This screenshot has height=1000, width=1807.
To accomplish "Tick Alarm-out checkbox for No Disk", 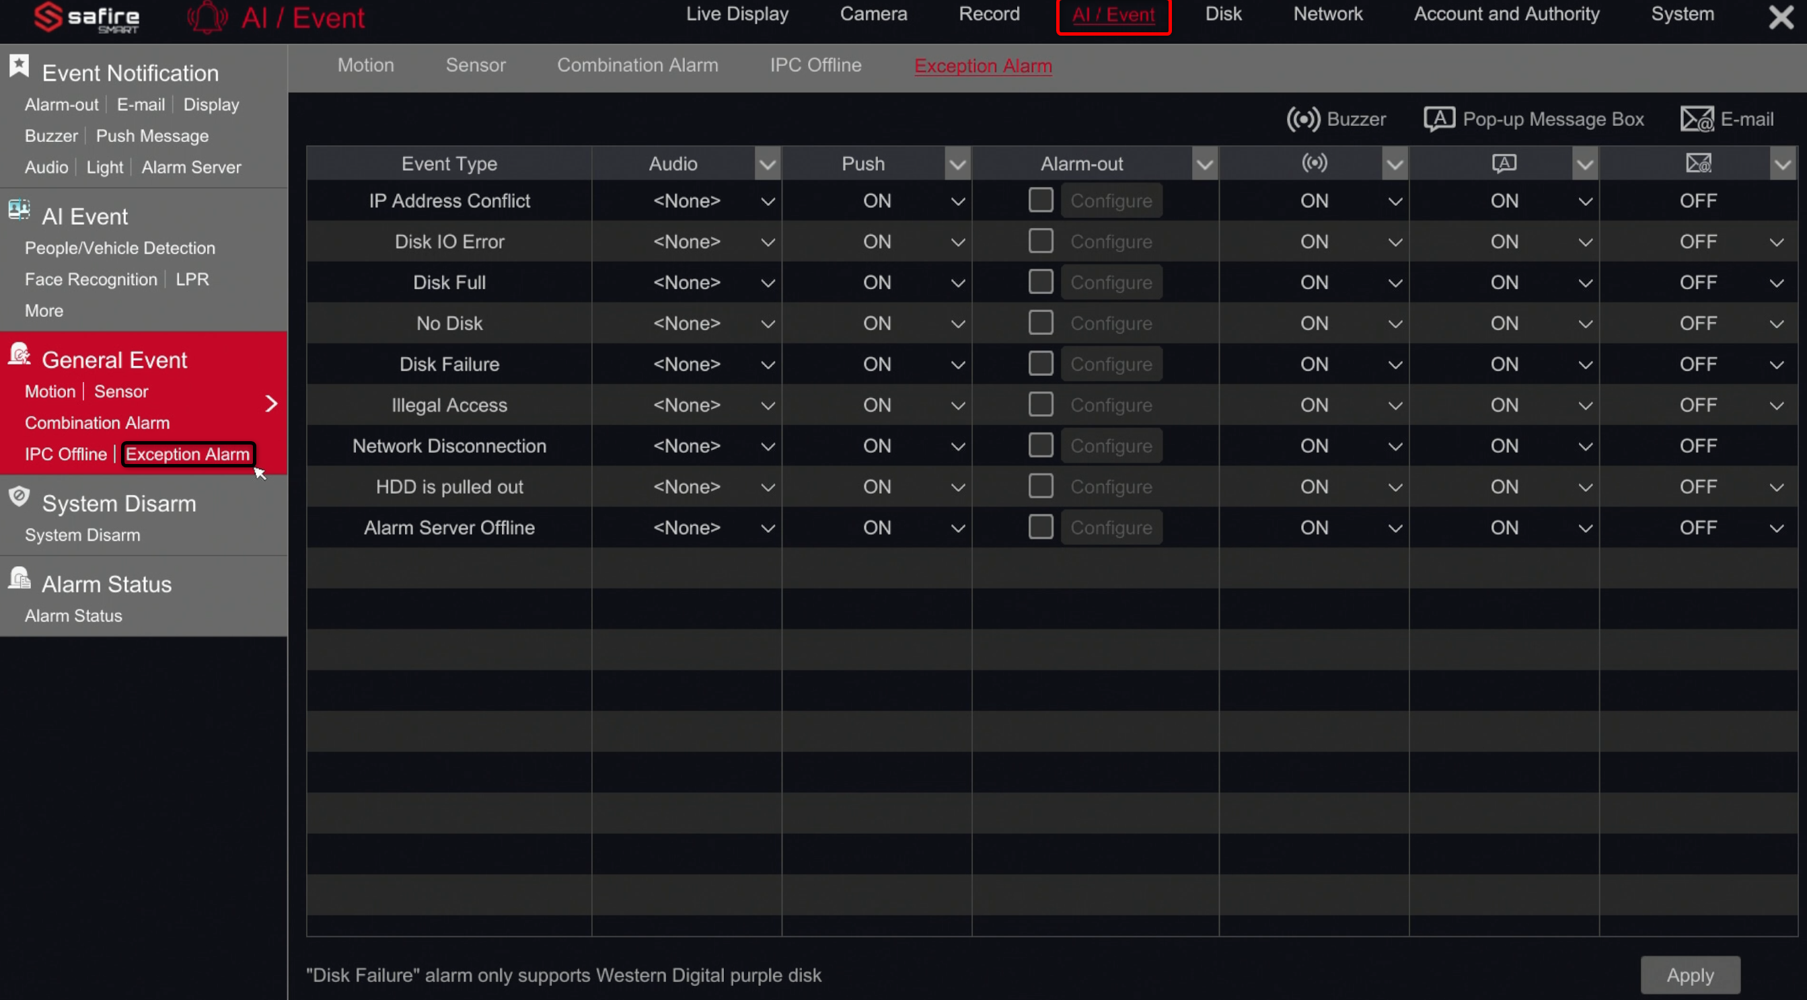I will click(x=1040, y=323).
